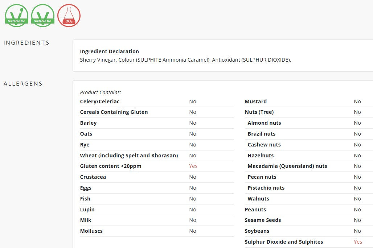Click the Mustard allergen label
Screen dimensions: 373x248
pyautogui.click(x=256, y=102)
